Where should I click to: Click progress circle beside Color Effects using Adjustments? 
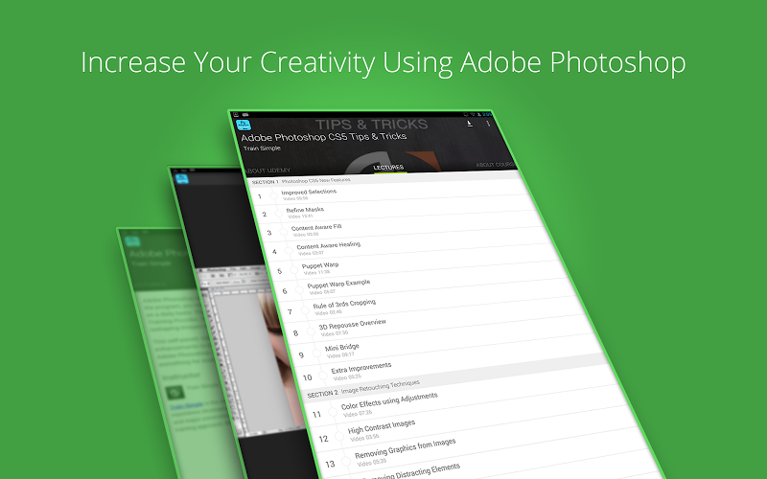point(333,413)
